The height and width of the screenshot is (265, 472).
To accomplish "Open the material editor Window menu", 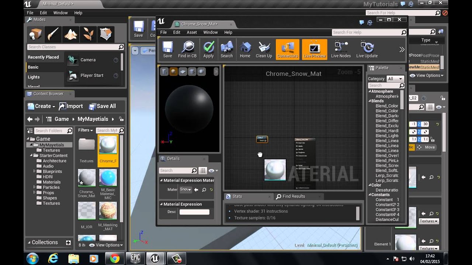I will point(211,32).
